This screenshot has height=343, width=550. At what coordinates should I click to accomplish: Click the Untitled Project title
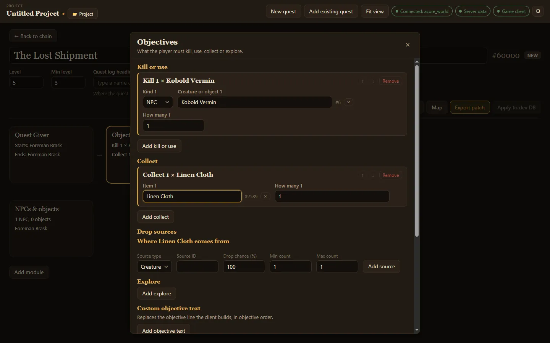point(33,13)
